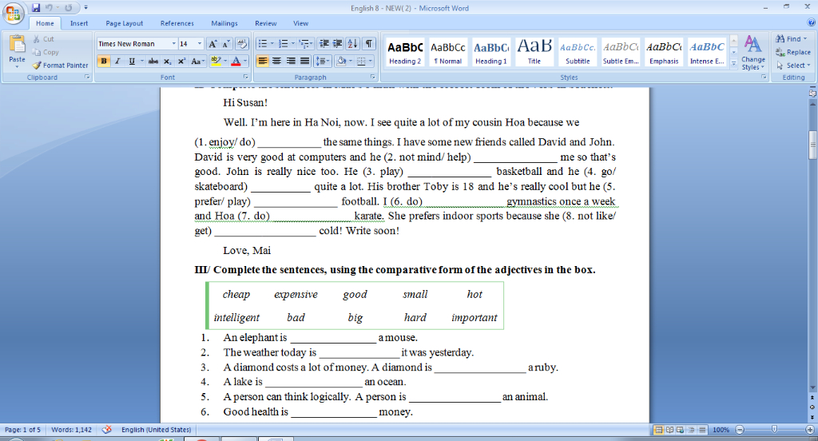Click the Page: 1 of 5 indicator
818x441 pixels.
pyautogui.click(x=22, y=430)
